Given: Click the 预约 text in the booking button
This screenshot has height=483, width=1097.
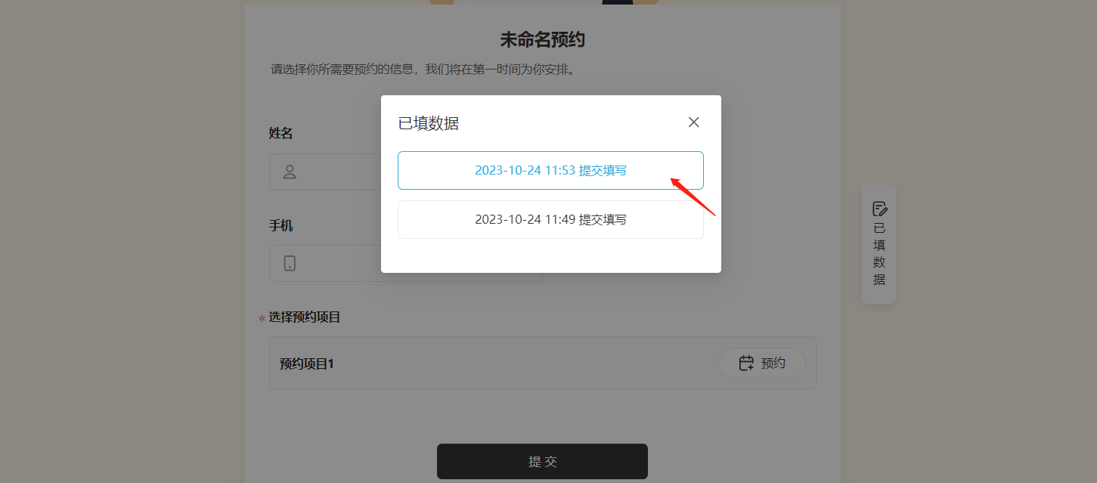Looking at the screenshot, I should 773,363.
